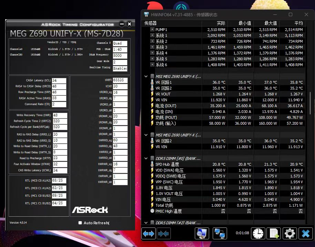Select the VDDQ (SWB) 电压 row label

[x=171, y=176]
